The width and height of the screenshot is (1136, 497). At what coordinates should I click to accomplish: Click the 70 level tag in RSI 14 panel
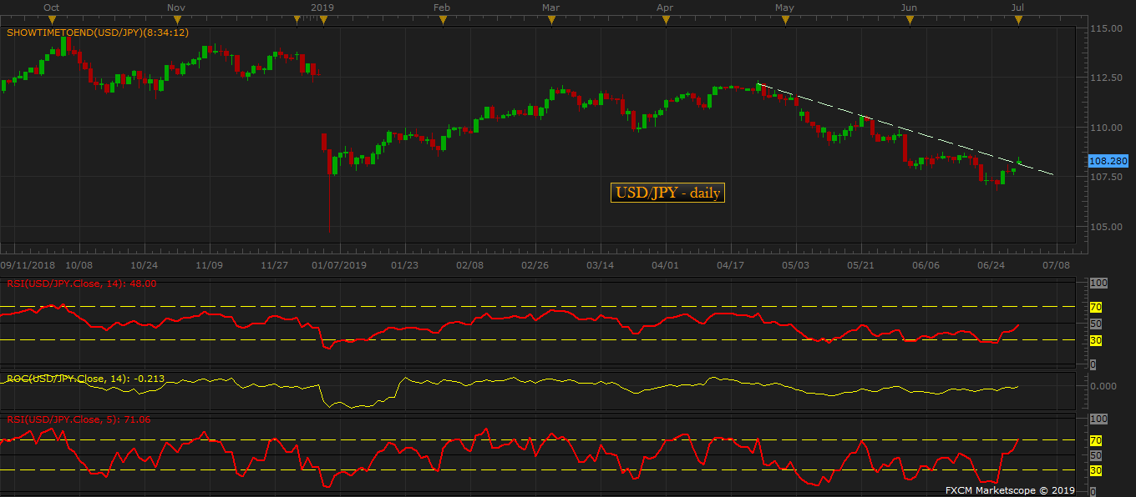[x=1096, y=308]
